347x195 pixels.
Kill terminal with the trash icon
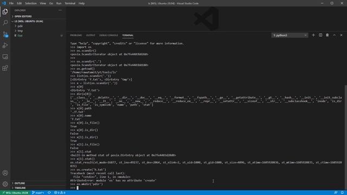point(327,35)
